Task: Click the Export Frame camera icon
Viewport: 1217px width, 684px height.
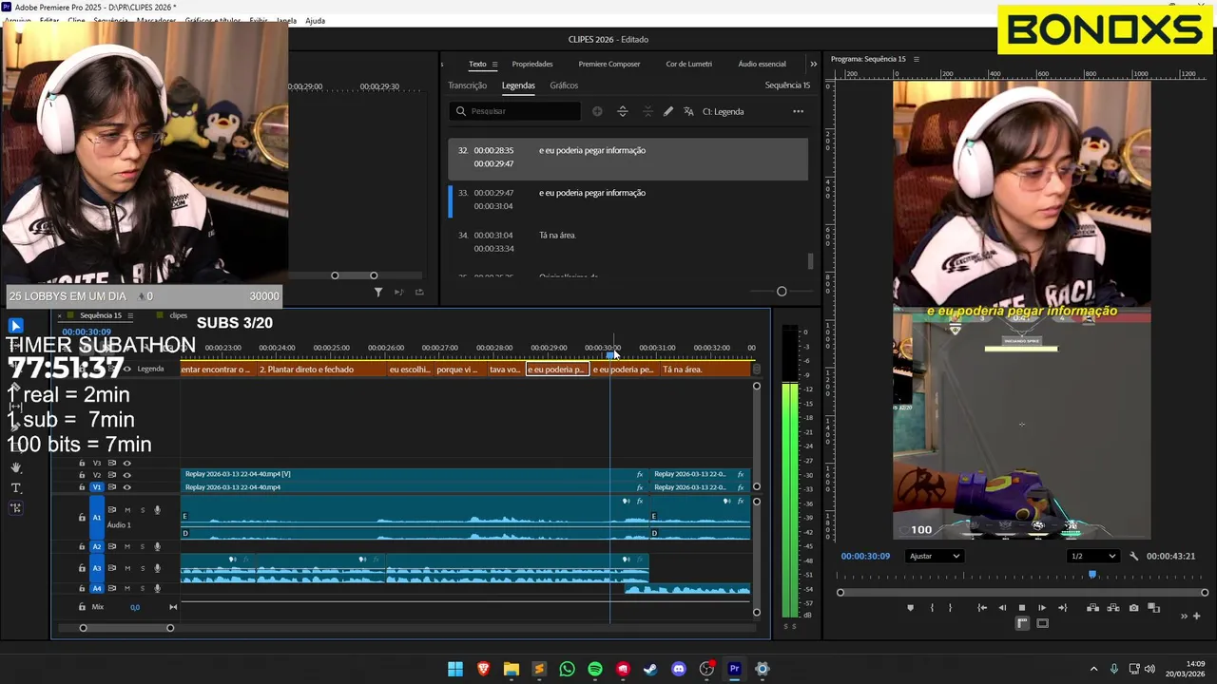Action: [x=1133, y=608]
